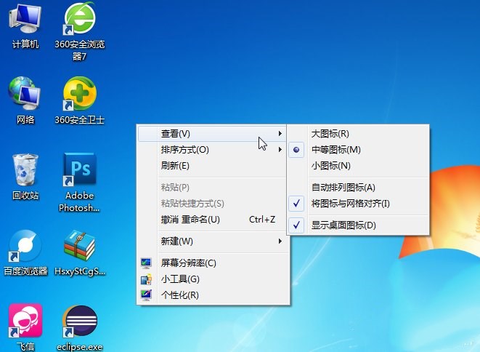Select the 中等图标(M) radio option
The height and width of the screenshot is (352, 480).
(x=335, y=150)
